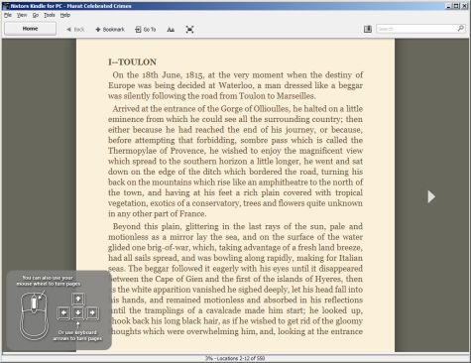Screen dimensions: 471x363
Task: Open the View menu
Action: click(22, 15)
